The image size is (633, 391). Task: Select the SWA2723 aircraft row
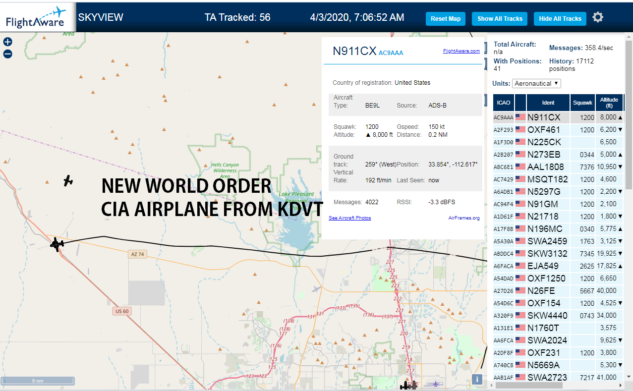pos(558,377)
